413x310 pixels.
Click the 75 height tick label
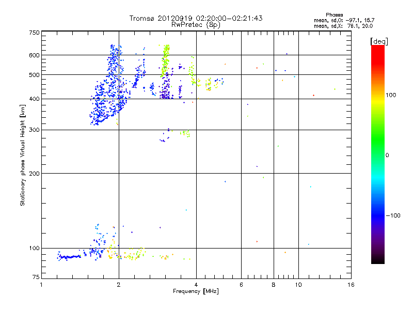36,277
